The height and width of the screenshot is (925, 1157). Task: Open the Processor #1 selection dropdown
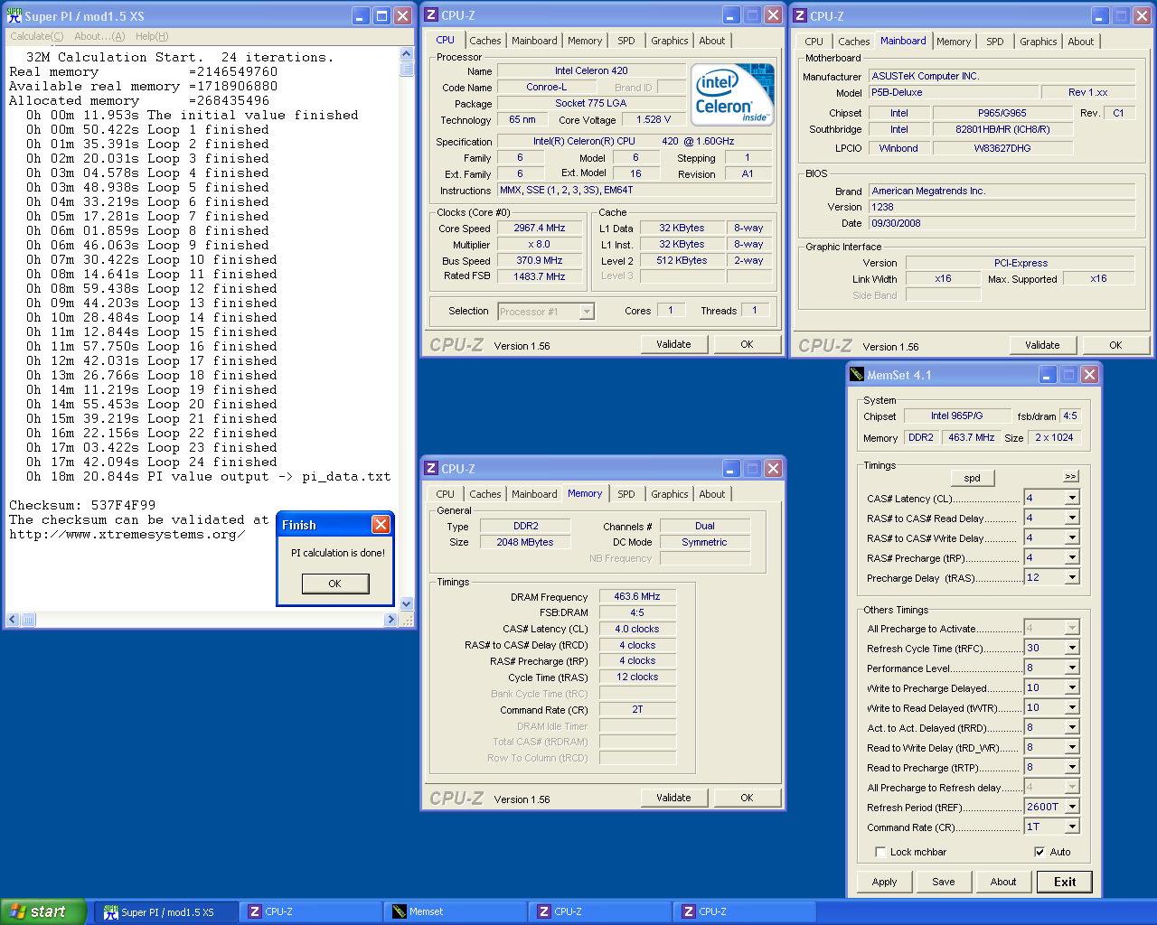(587, 312)
